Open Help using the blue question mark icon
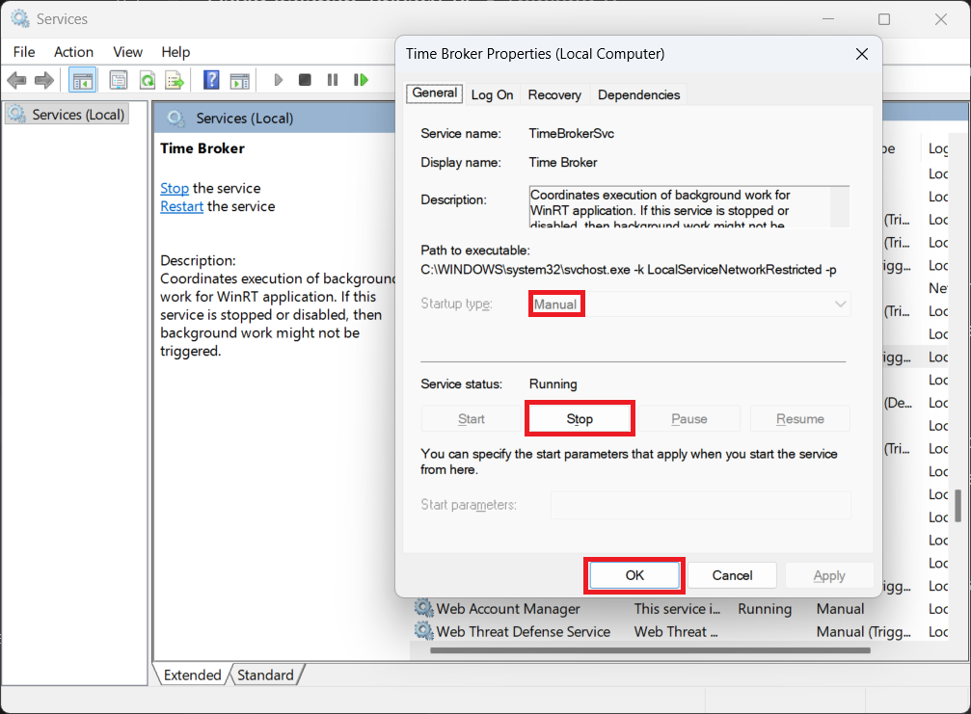This screenshot has height=714, width=971. point(211,80)
